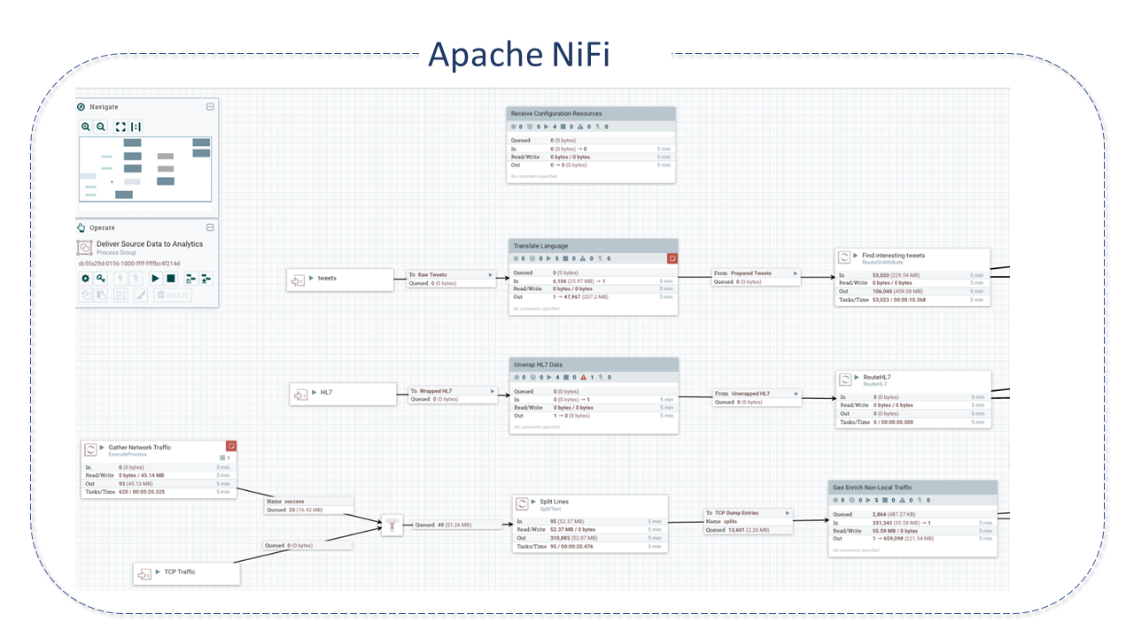
Task: Click the tweets port name
Action: (327, 278)
